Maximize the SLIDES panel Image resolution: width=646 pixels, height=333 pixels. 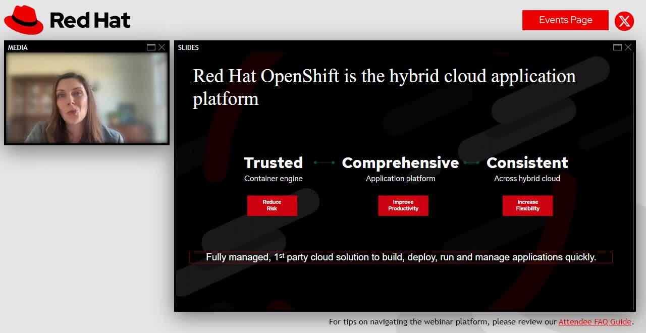coord(617,47)
